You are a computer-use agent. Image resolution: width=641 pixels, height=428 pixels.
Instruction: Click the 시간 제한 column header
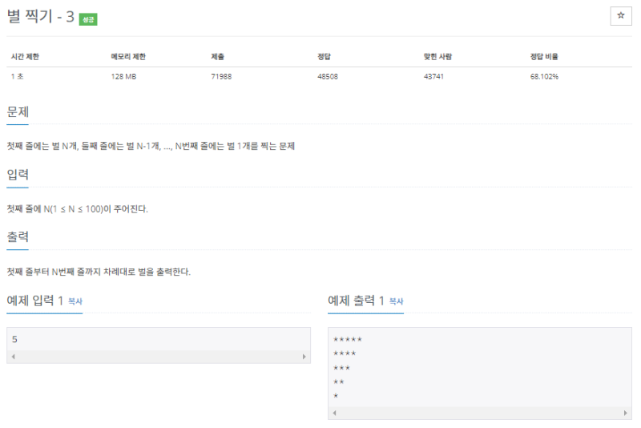25,57
